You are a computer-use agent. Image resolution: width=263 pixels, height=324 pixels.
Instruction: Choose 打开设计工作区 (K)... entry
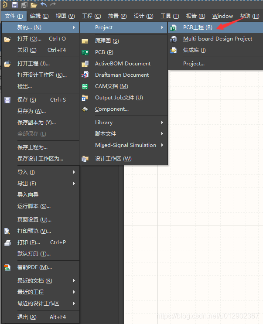tap(41, 75)
